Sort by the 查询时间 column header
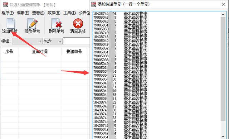The width and height of the screenshot is (229, 139). tap(40, 52)
